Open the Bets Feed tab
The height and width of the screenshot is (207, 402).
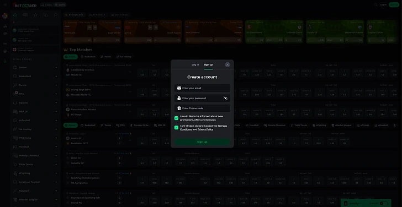(x=120, y=15)
